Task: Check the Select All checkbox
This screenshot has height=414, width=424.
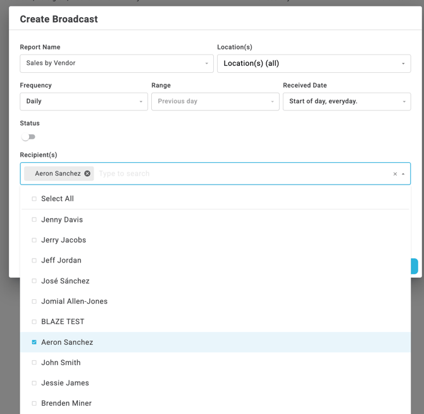Action: pyautogui.click(x=34, y=199)
